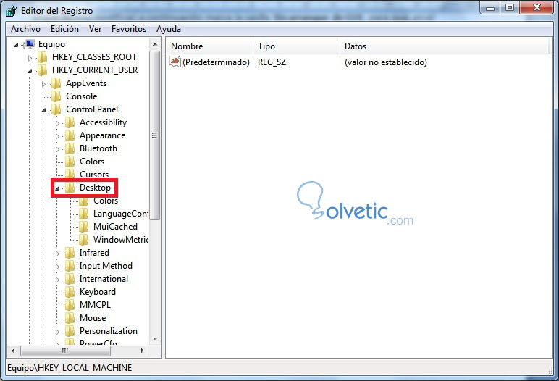Click tree pane scroll right arrow
The width and height of the screenshot is (559, 381).
[x=142, y=351]
